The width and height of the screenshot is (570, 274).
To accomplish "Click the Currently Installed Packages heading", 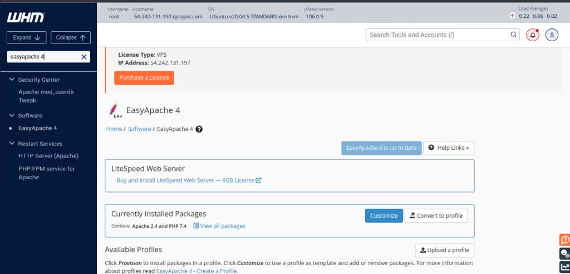I will pos(159,214).
